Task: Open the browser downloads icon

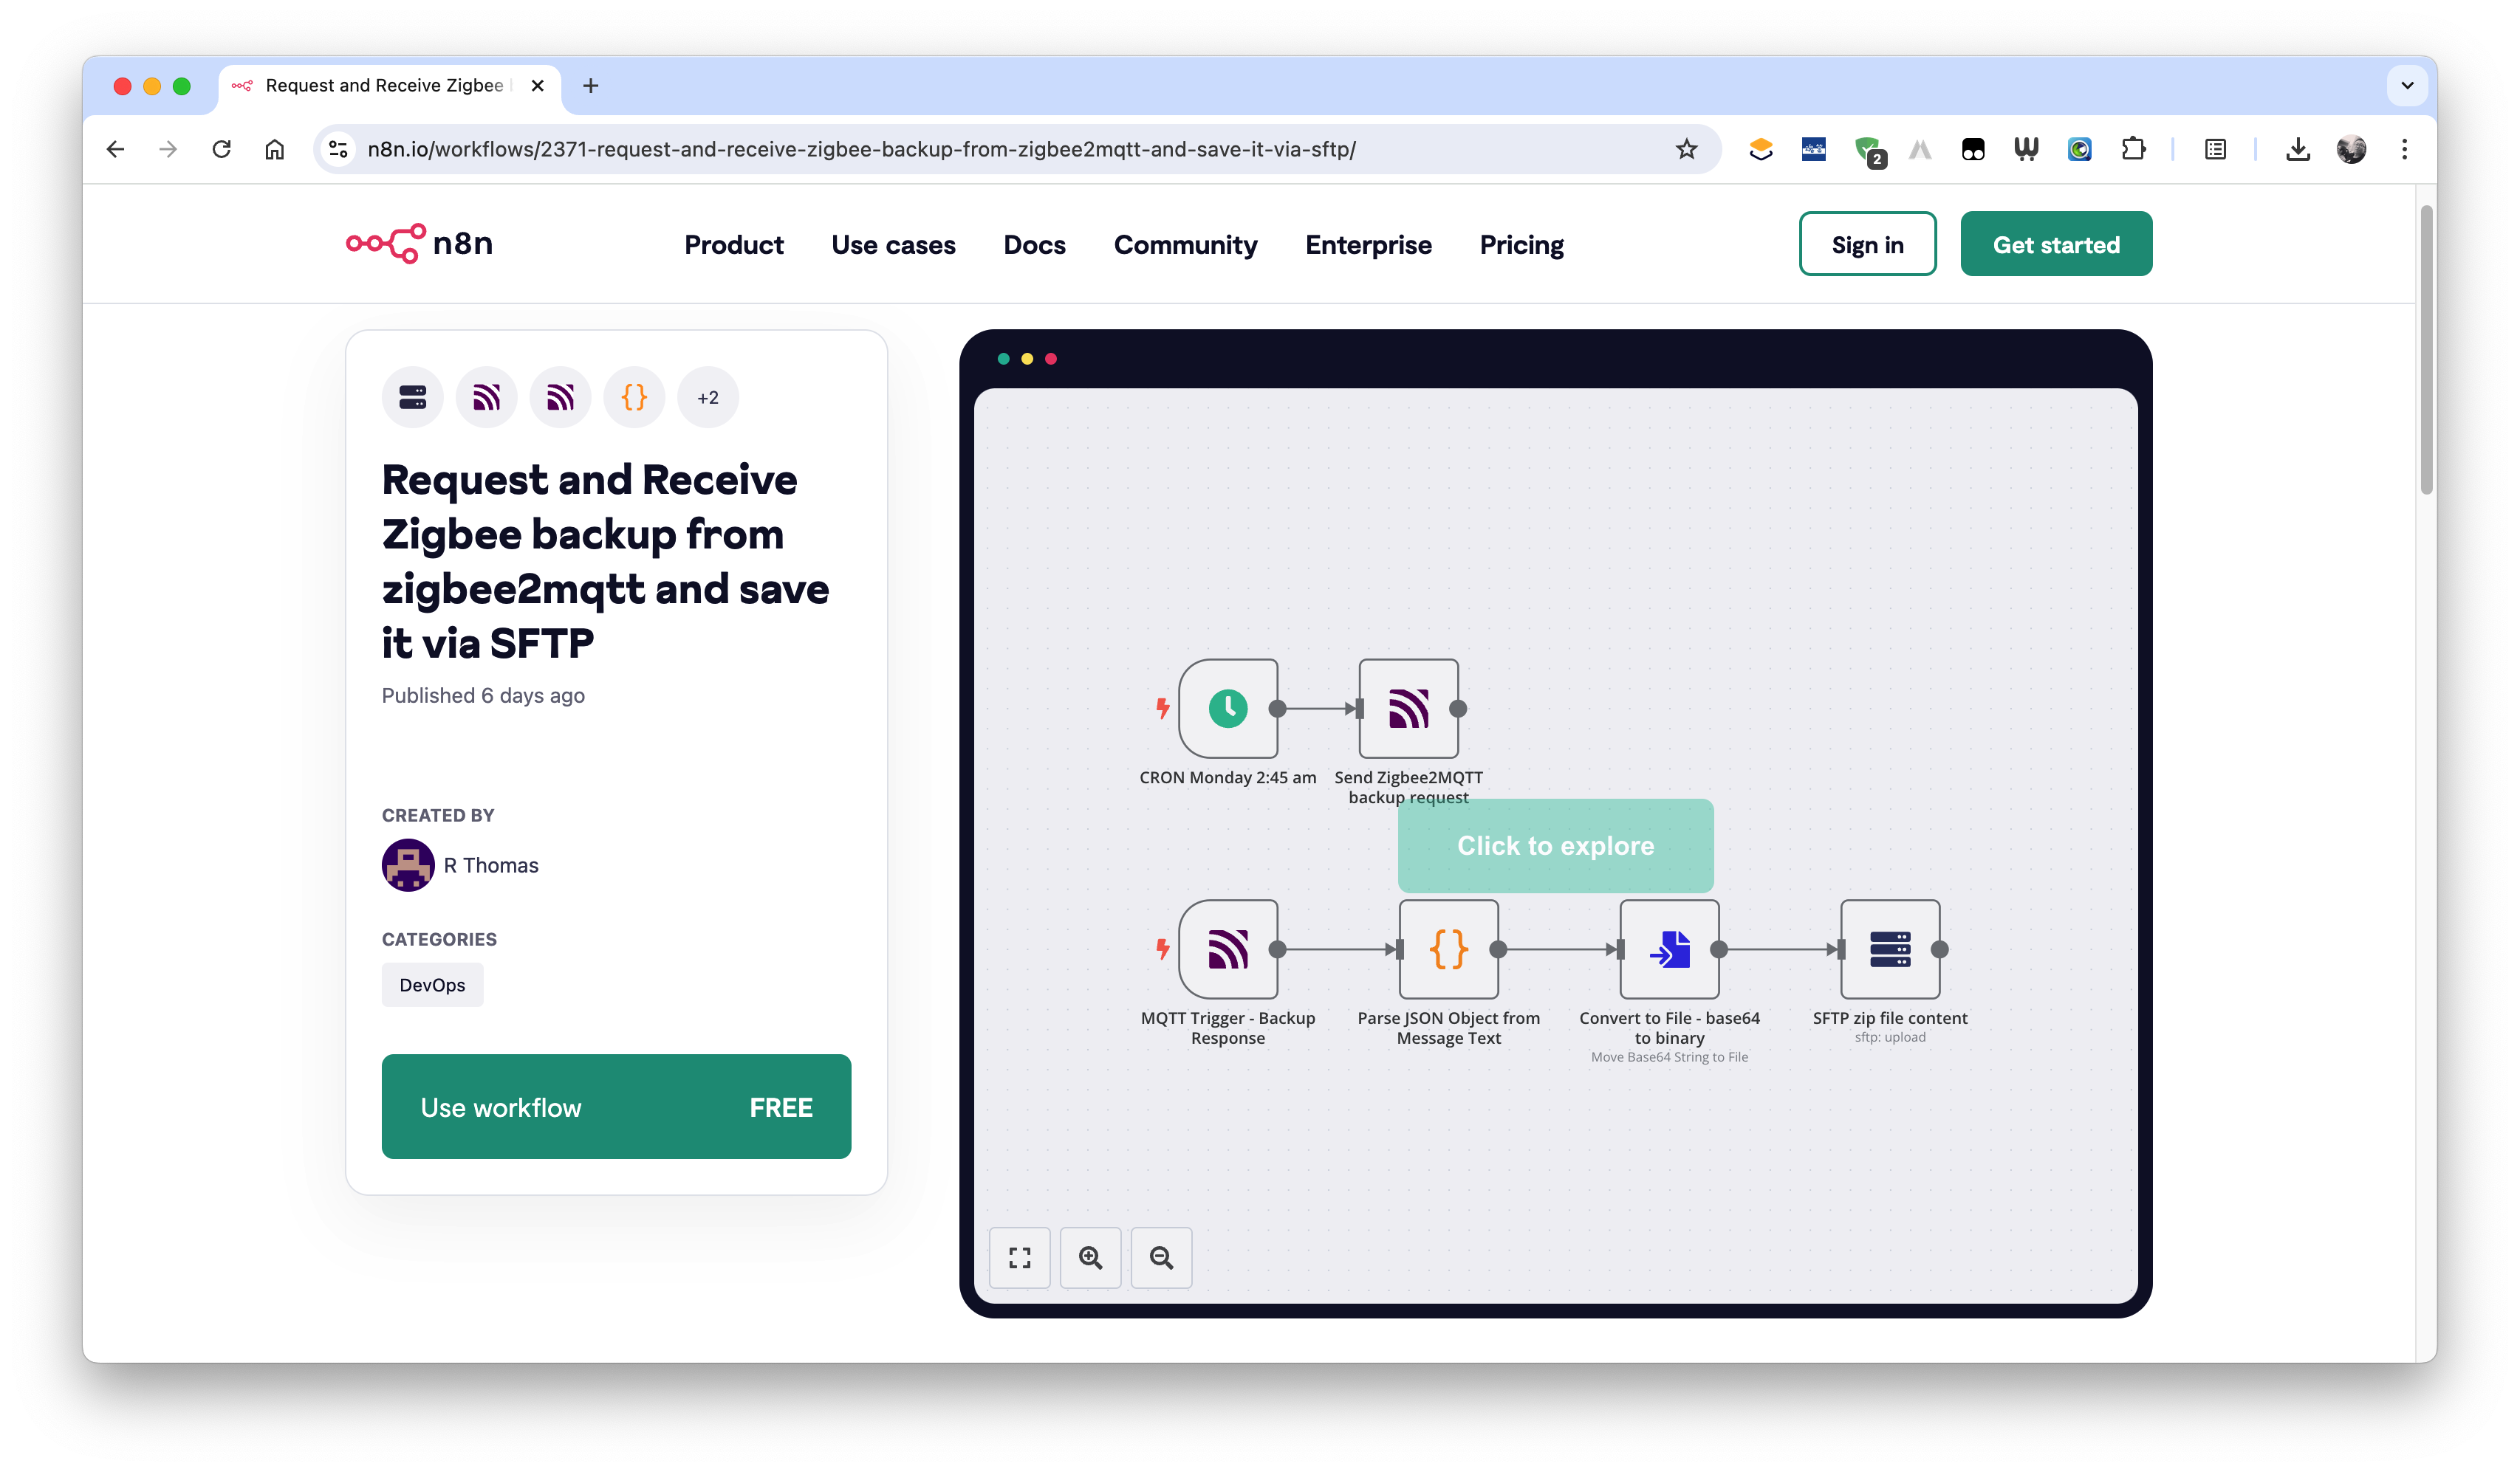Action: pos(2298,149)
